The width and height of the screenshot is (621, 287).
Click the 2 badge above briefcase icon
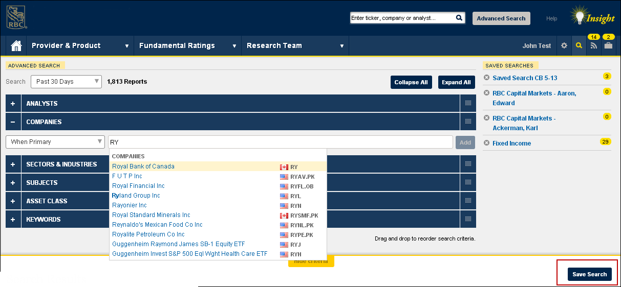(609, 37)
